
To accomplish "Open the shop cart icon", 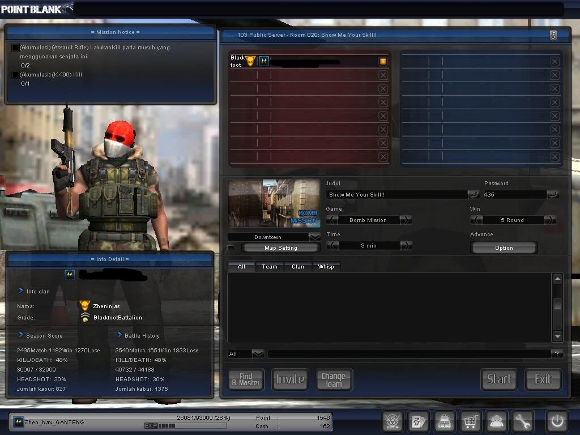I will click(x=470, y=421).
